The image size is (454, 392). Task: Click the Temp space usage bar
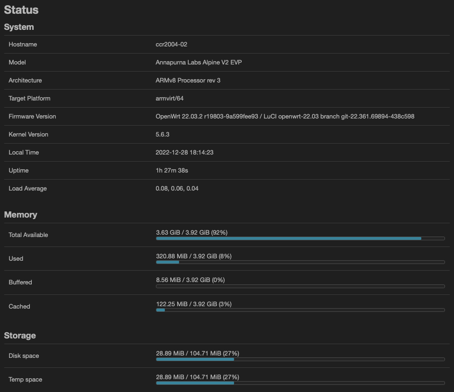point(300,383)
